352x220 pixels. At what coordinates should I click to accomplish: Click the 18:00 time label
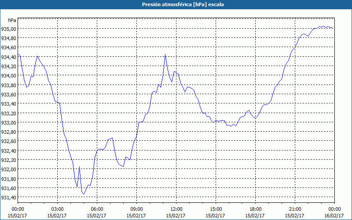255,209
